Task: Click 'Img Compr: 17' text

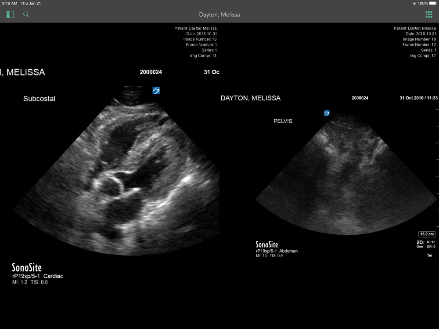Action: tap(422, 56)
